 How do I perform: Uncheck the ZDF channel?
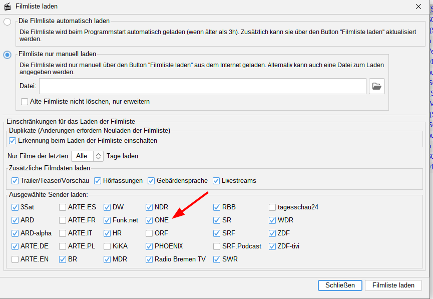272,233
